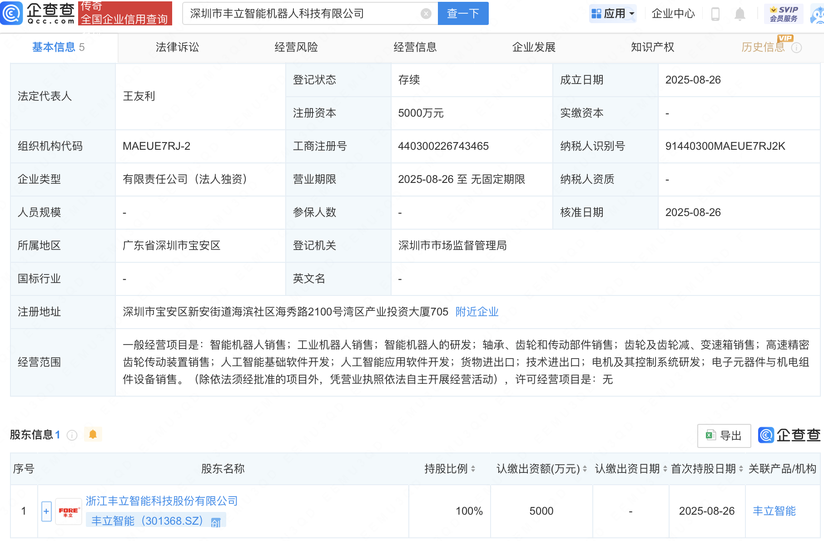This screenshot has width=824, height=541.
Task: Open the 应用 dropdown
Action: 613,13
